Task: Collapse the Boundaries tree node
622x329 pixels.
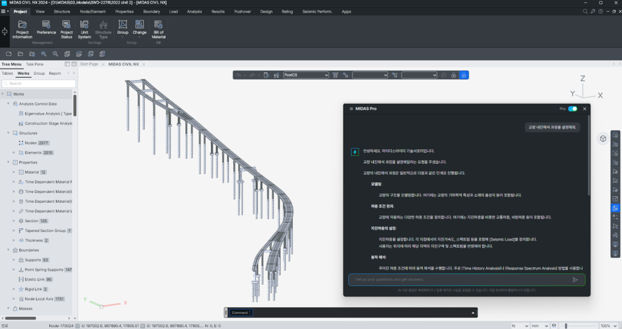Action: tap(9, 250)
